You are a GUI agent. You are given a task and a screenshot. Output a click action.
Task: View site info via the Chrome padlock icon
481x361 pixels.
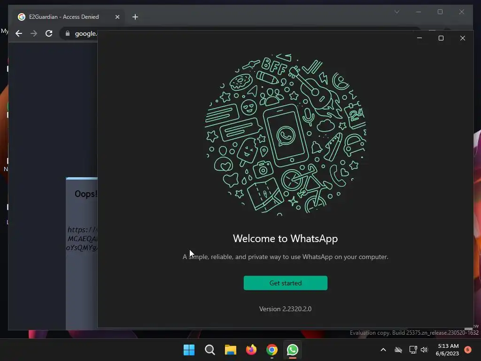68,33
